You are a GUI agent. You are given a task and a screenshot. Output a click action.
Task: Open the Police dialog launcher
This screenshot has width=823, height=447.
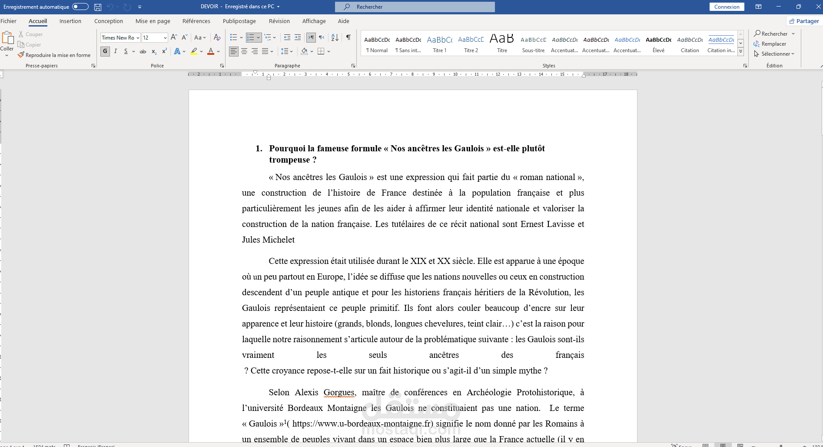222,66
